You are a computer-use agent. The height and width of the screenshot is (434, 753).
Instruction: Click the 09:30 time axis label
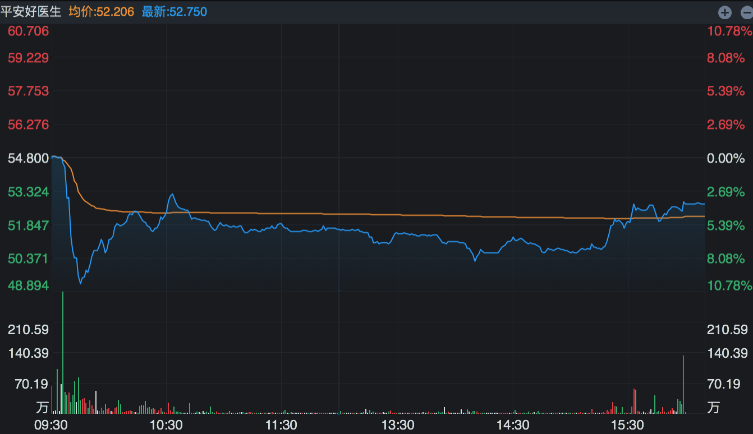tap(52, 425)
